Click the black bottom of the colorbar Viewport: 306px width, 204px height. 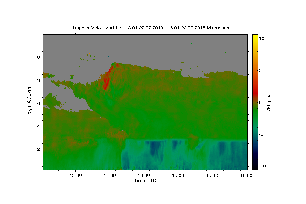point(255,168)
